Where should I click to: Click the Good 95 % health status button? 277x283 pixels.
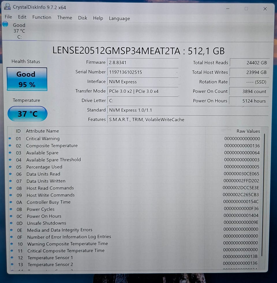(x=27, y=79)
